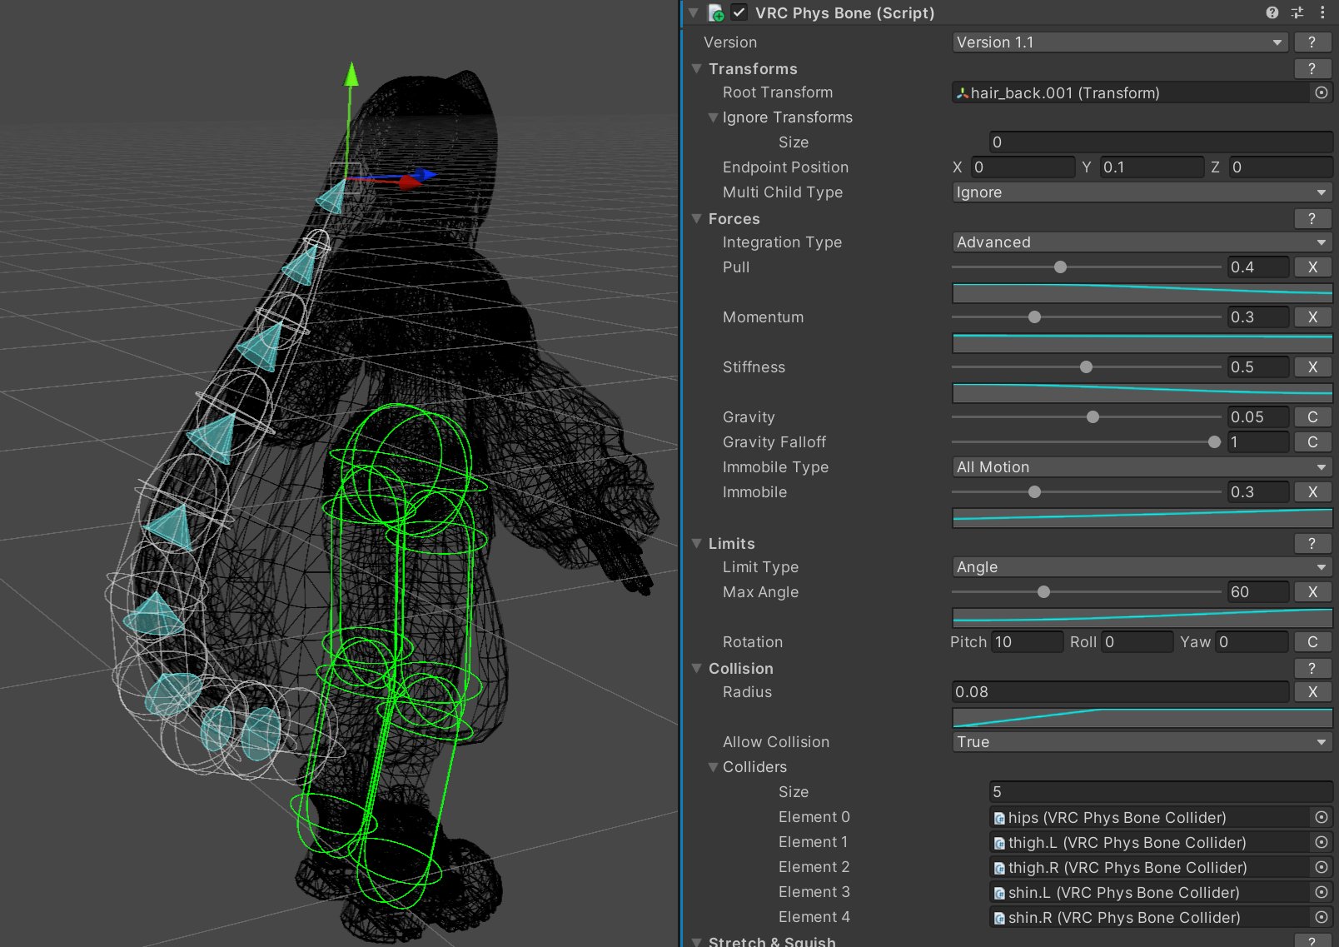
Task: Open the object picker for collider Element 1
Action: pos(1322,842)
